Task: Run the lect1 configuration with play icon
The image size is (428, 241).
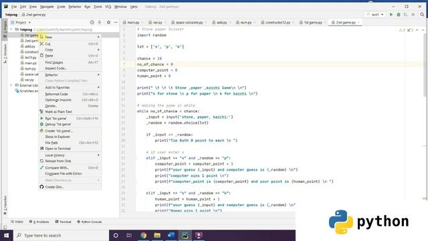Action: point(391,15)
